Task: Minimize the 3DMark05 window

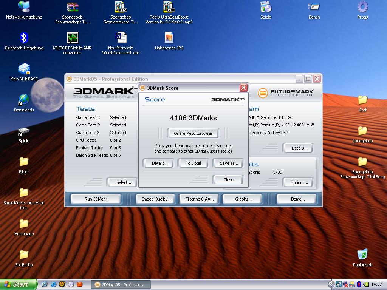Action: [299, 79]
